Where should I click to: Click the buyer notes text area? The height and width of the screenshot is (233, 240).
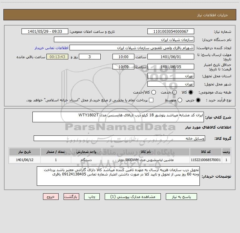click(x=118, y=176)
